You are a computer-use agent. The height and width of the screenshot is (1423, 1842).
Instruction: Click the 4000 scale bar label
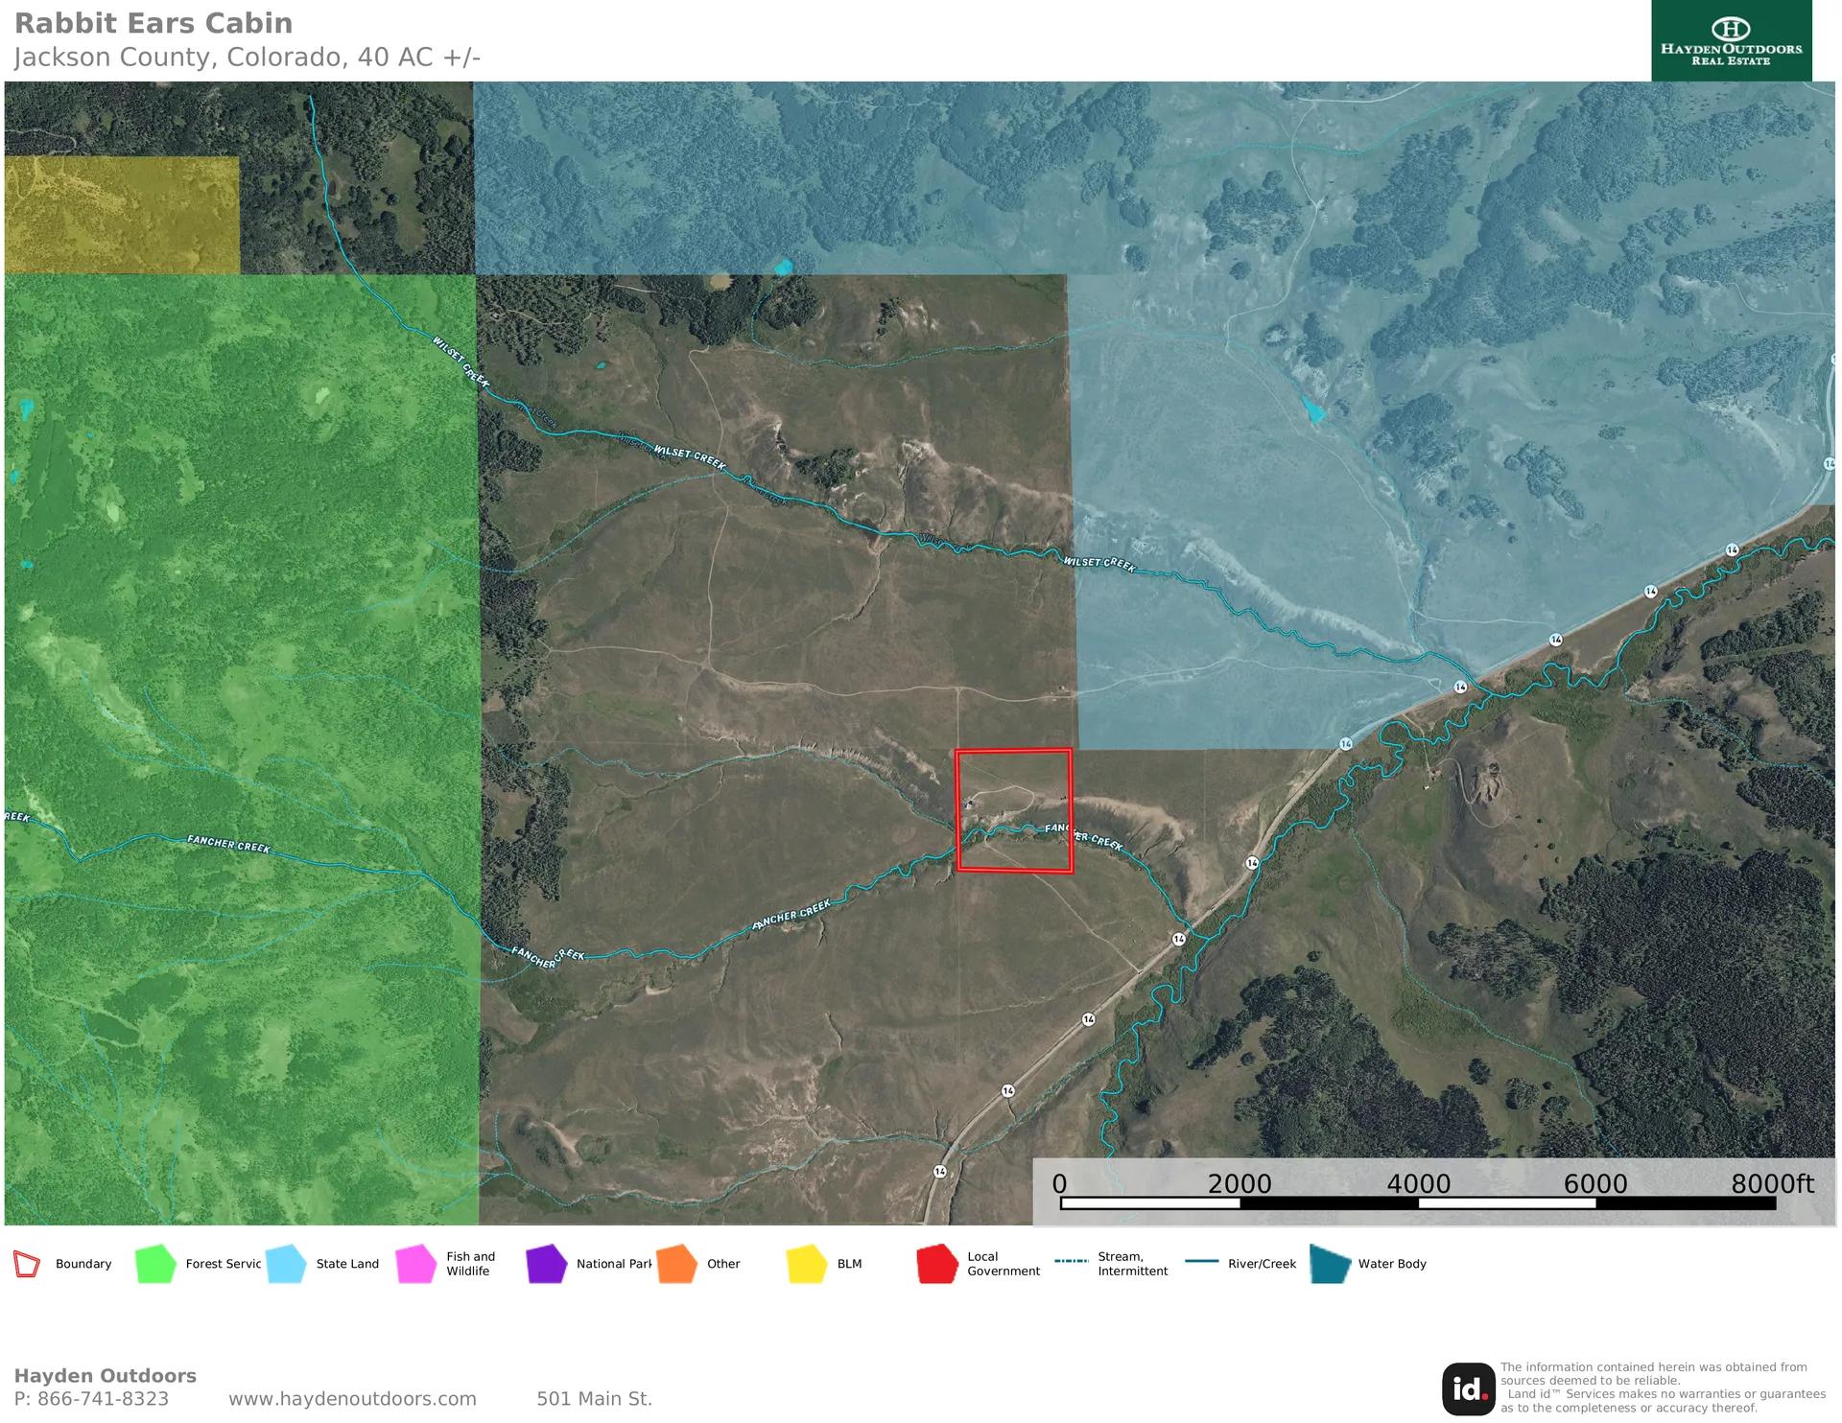(1418, 1184)
